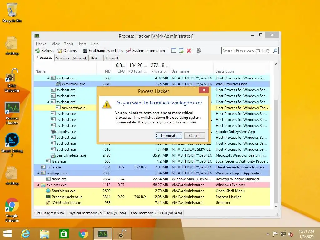Collapse svchost.exe node above taskhostex.exe
The height and width of the screenshot is (240, 320).
coord(48,102)
